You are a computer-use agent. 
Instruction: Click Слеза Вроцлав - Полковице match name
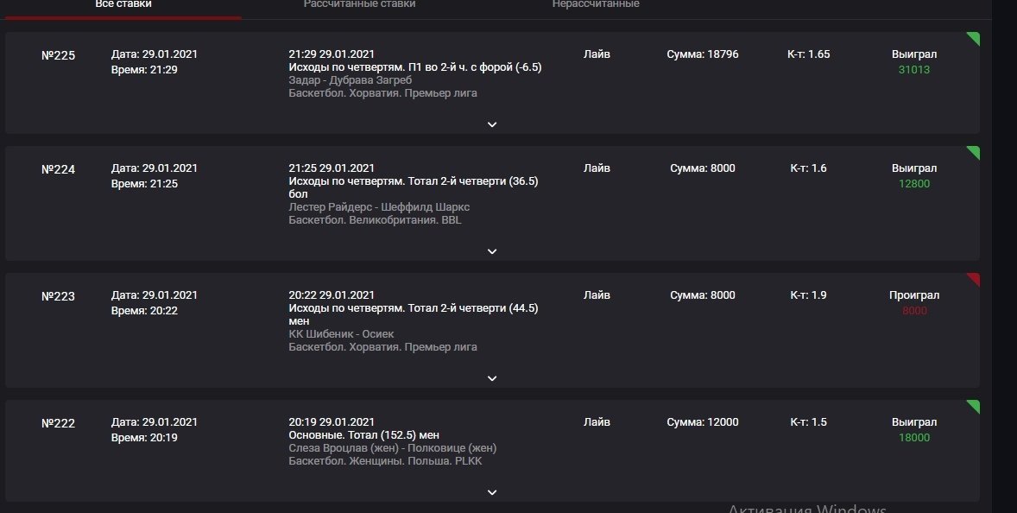point(392,448)
